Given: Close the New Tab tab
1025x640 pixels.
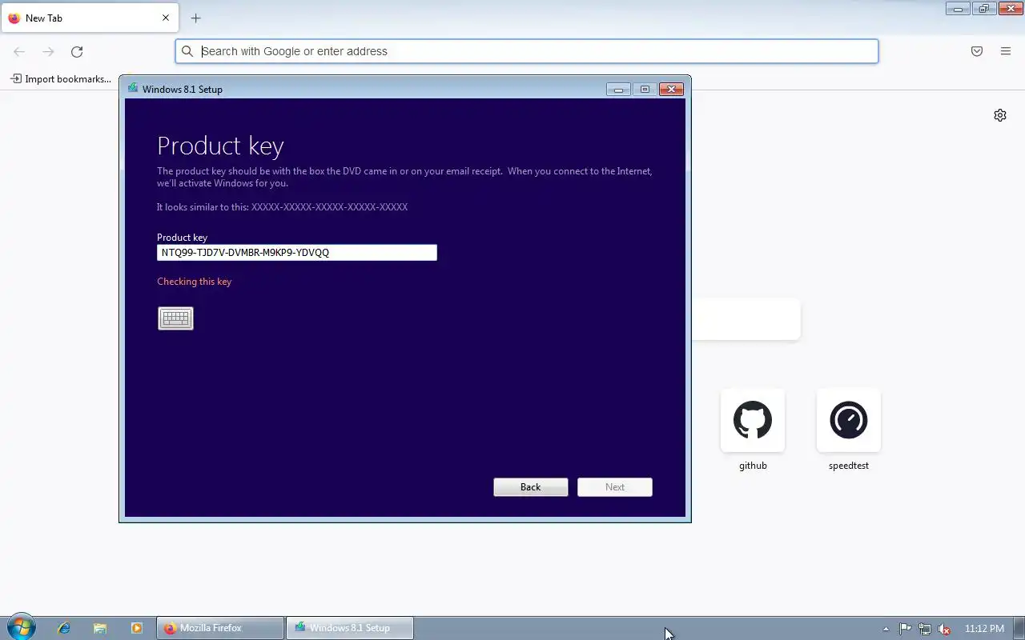Looking at the screenshot, I should tap(166, 18).
